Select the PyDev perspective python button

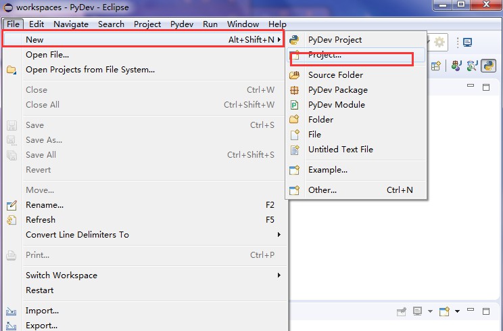pyautogui.click(x=489, y=66)
